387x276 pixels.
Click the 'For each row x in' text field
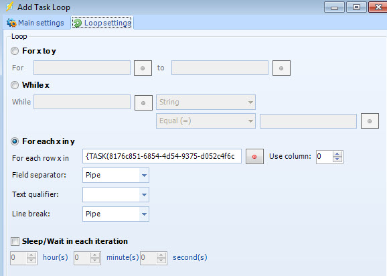click(x=162, y=156)
